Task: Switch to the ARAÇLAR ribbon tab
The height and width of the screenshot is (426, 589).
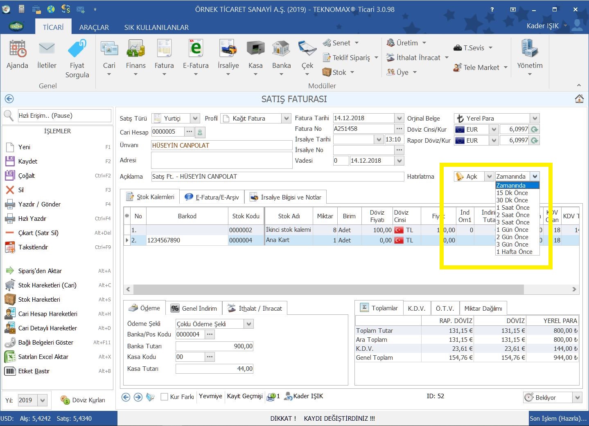Action: [94, 27]
